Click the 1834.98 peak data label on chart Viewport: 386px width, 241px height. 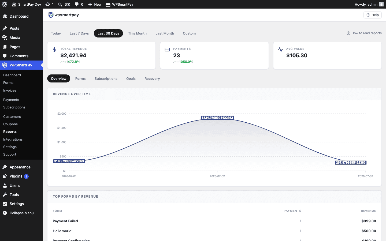[217, 118]
